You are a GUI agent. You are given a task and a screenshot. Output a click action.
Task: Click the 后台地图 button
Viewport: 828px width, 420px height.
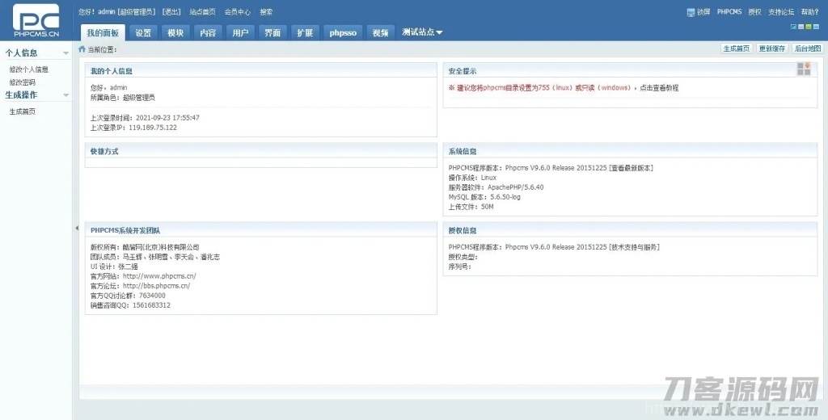(808, 48)
